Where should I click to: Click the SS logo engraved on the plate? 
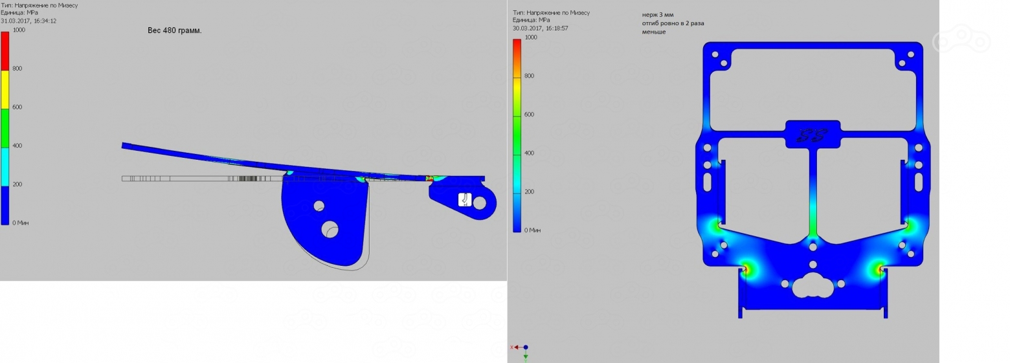pos(812,135)
